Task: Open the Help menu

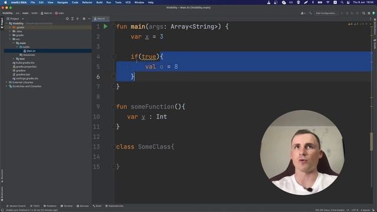Action: click(x=151, y=2)
